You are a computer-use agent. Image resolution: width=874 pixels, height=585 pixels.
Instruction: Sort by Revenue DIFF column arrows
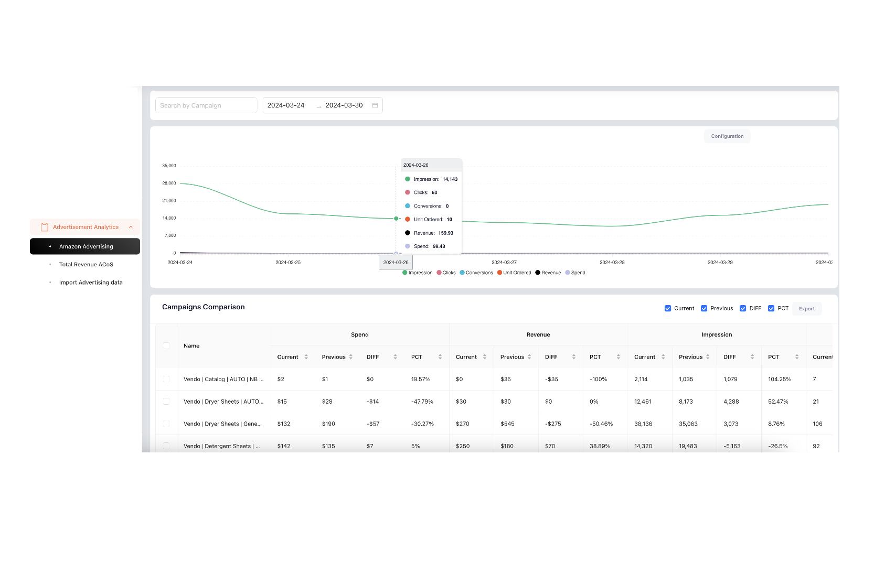[574, 357]
